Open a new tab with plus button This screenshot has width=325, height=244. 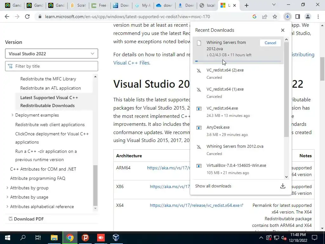246,5
